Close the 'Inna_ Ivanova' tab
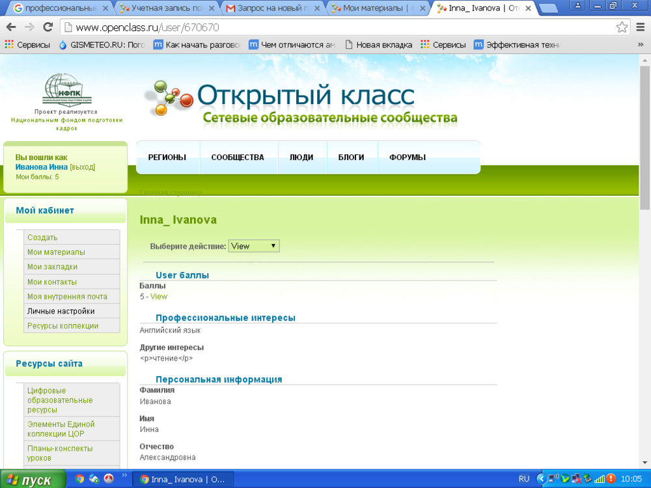 (528, 8)
